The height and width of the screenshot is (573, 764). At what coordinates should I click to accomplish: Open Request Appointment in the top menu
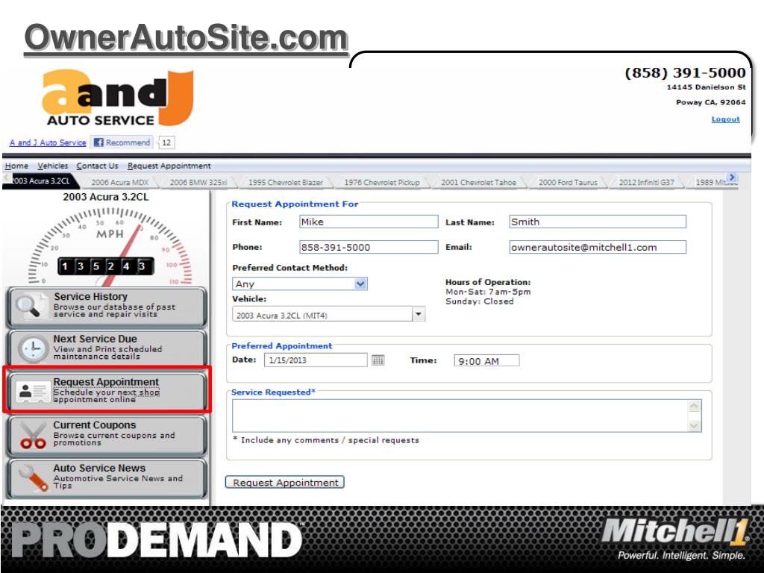pos(169,166)
